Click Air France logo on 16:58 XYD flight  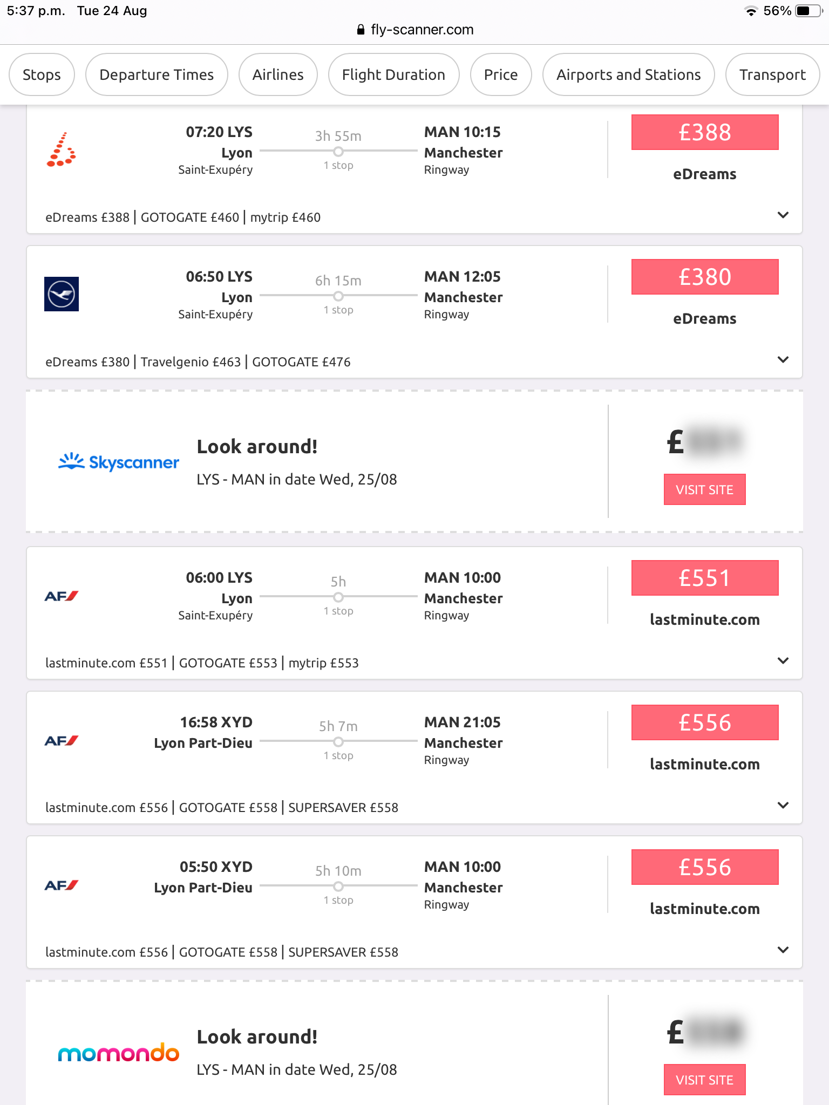pos(62,741)
